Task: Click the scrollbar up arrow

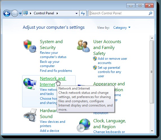Action: pyautogui.click(x=152, y=38)
